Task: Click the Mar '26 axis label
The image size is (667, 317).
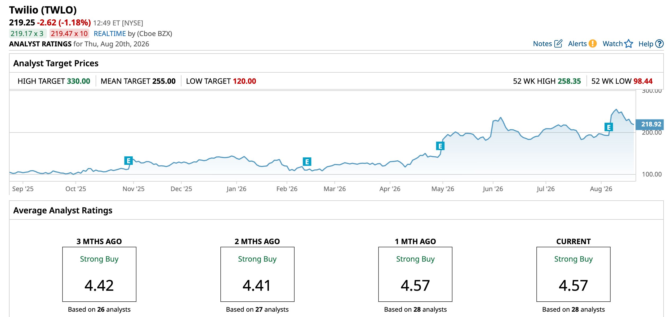Action: coord(335,189)
